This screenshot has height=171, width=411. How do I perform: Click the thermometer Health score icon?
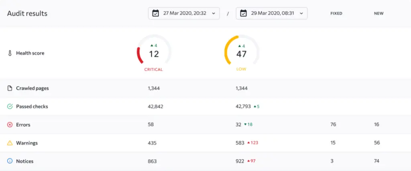pyautogui.click(x=10, y=53)
